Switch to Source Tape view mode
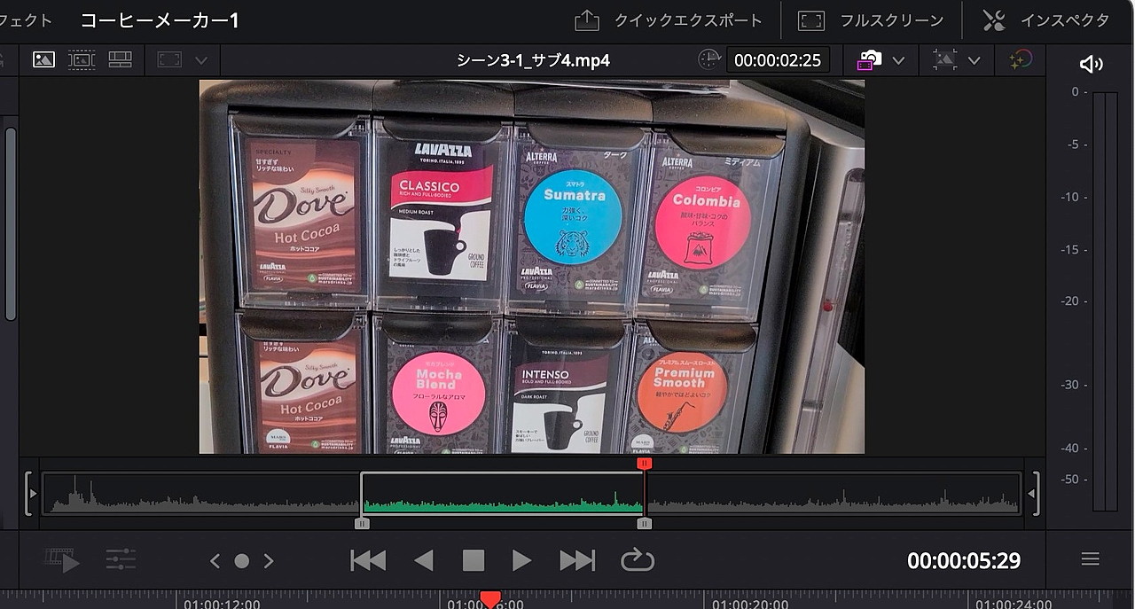 tap(82, 59)
